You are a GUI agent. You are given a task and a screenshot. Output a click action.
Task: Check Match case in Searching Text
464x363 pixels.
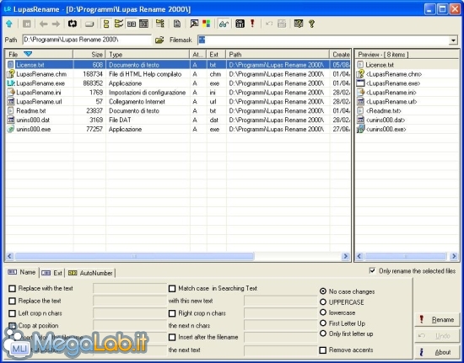point(172,289)
